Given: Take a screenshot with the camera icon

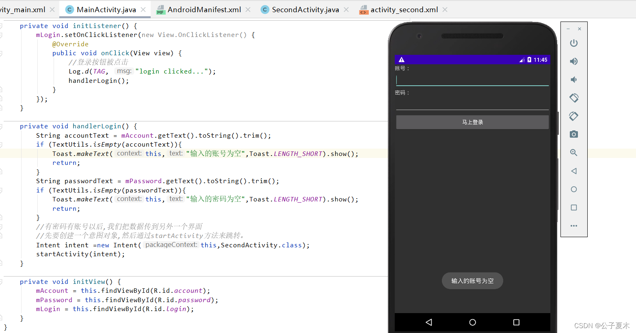Looking at the screenshot, I should click(x=573, y=134).
